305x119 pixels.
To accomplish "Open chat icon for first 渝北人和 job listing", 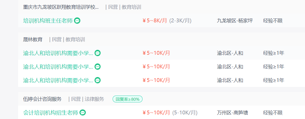I will coord(98,53).
